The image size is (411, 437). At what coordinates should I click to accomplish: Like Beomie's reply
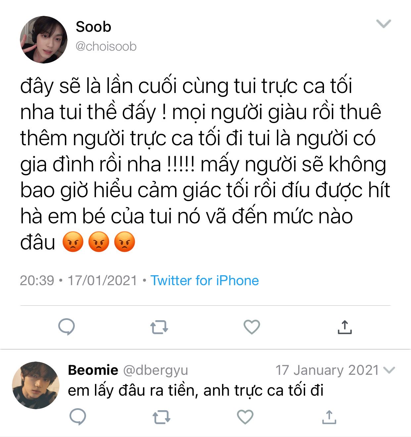pos(245,417)
